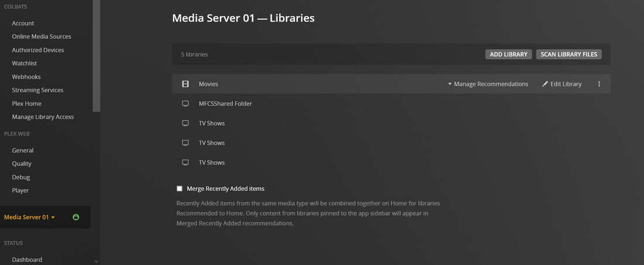Click the sidebar scrollbar thumb
Image resolution: width=644 pixels, height=265 pixels.
click(x=97, y=55)
